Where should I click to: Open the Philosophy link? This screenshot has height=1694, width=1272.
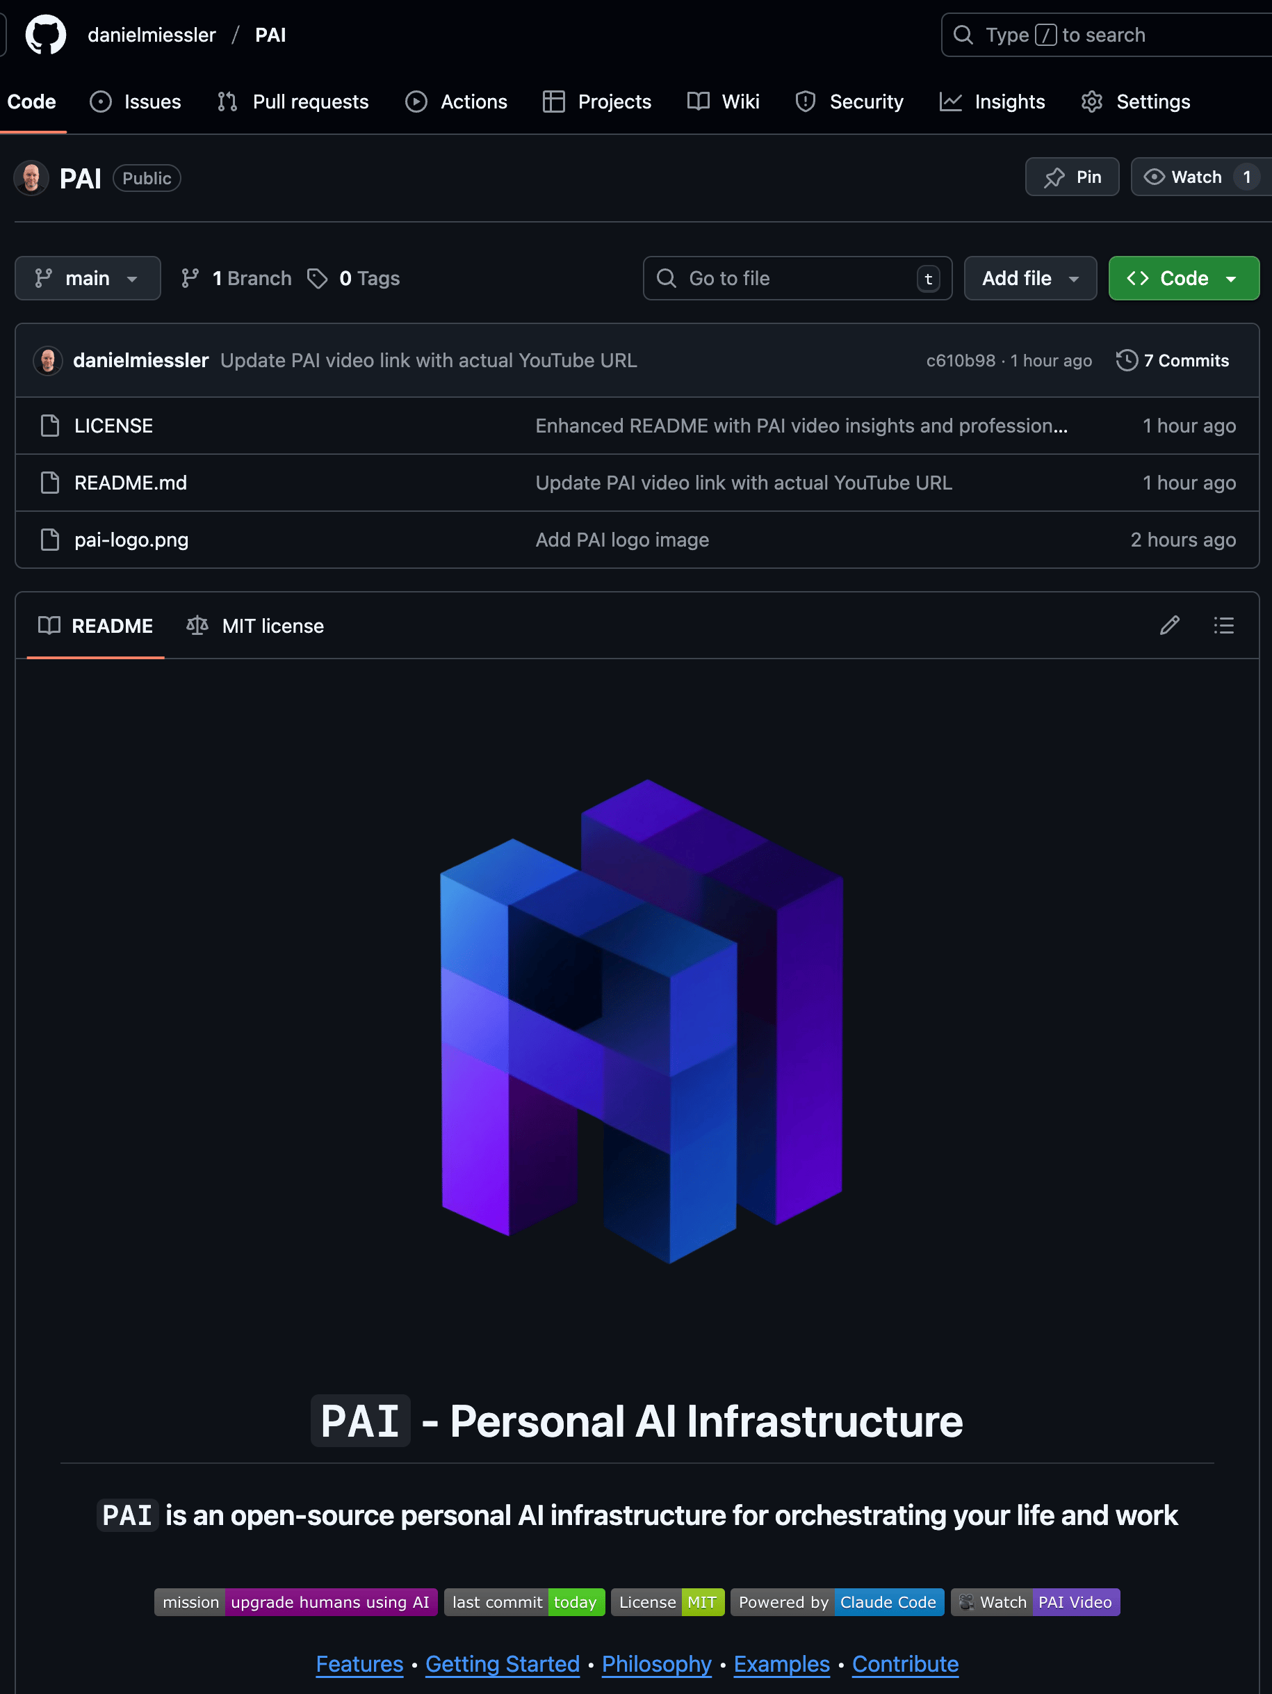pos(657,1664)
